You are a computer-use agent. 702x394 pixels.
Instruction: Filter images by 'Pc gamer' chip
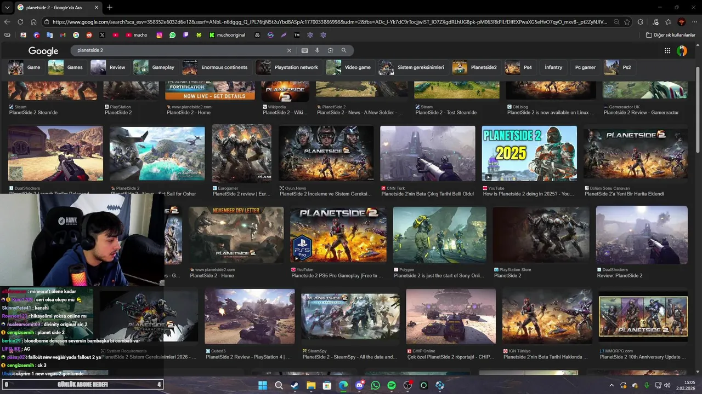click(585, 67)
